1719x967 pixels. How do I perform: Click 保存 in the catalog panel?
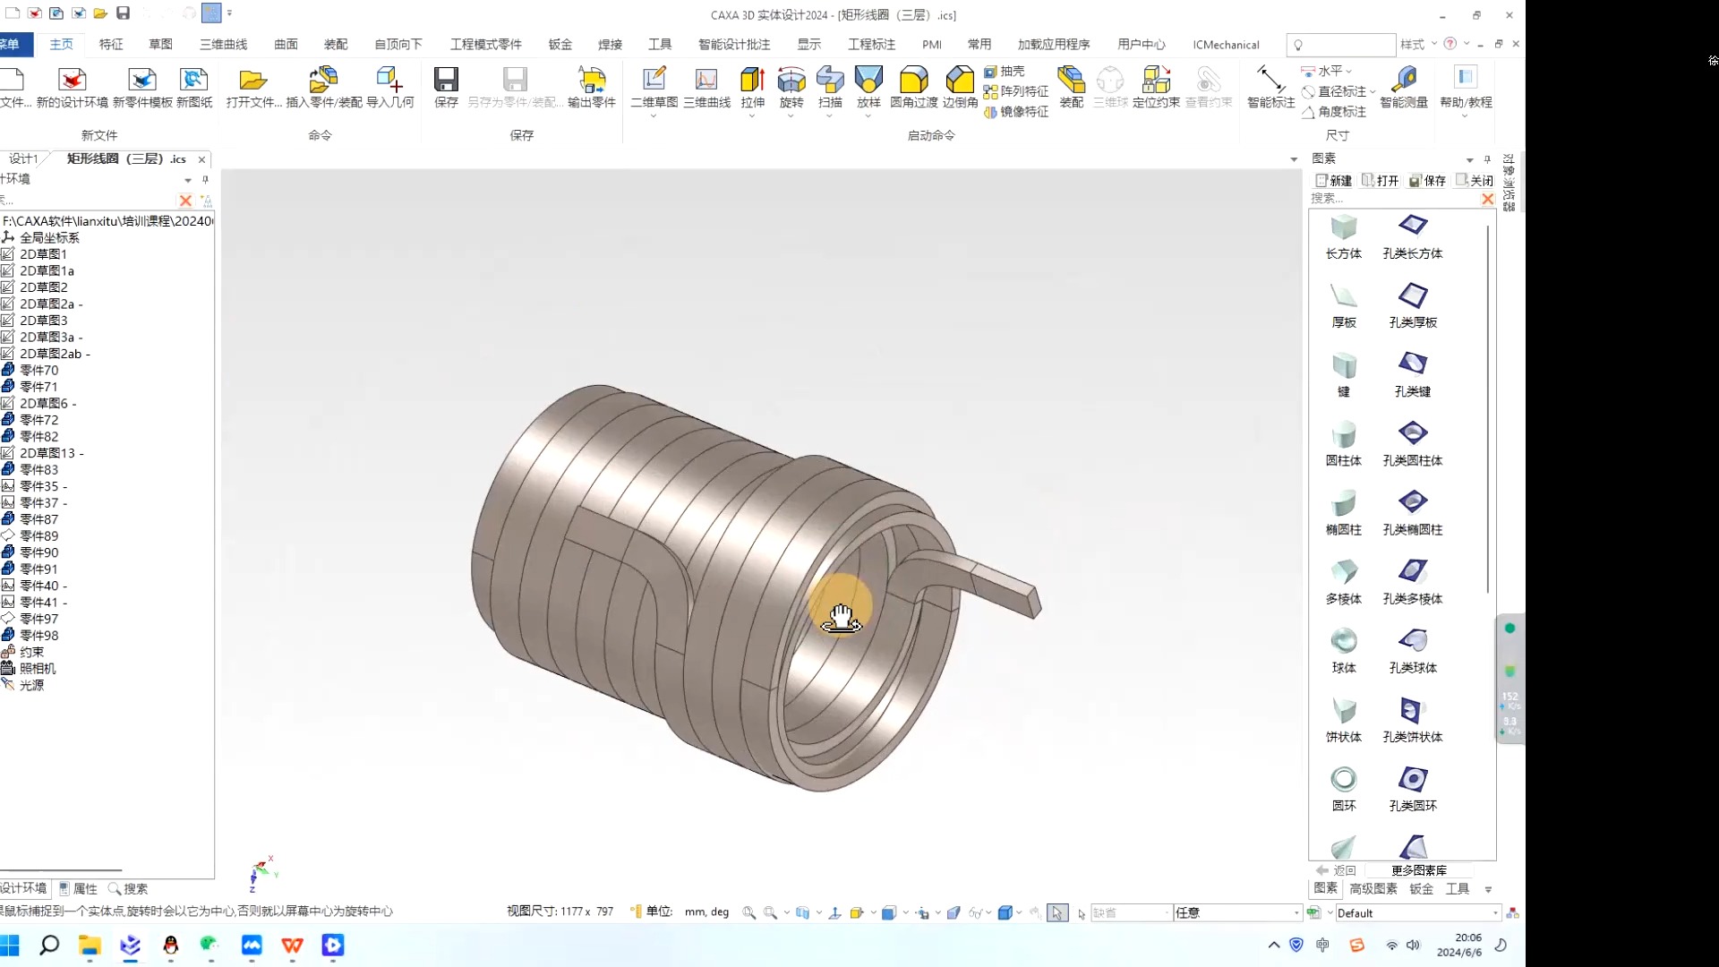point(1427,180)
